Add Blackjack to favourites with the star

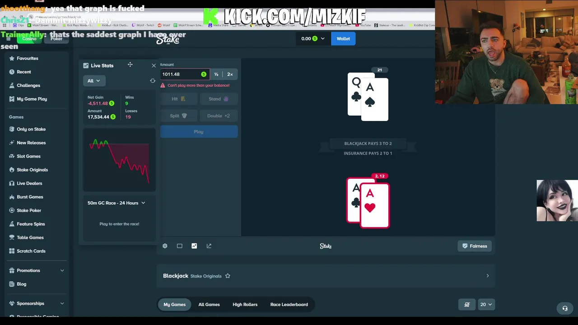[228, 276]
